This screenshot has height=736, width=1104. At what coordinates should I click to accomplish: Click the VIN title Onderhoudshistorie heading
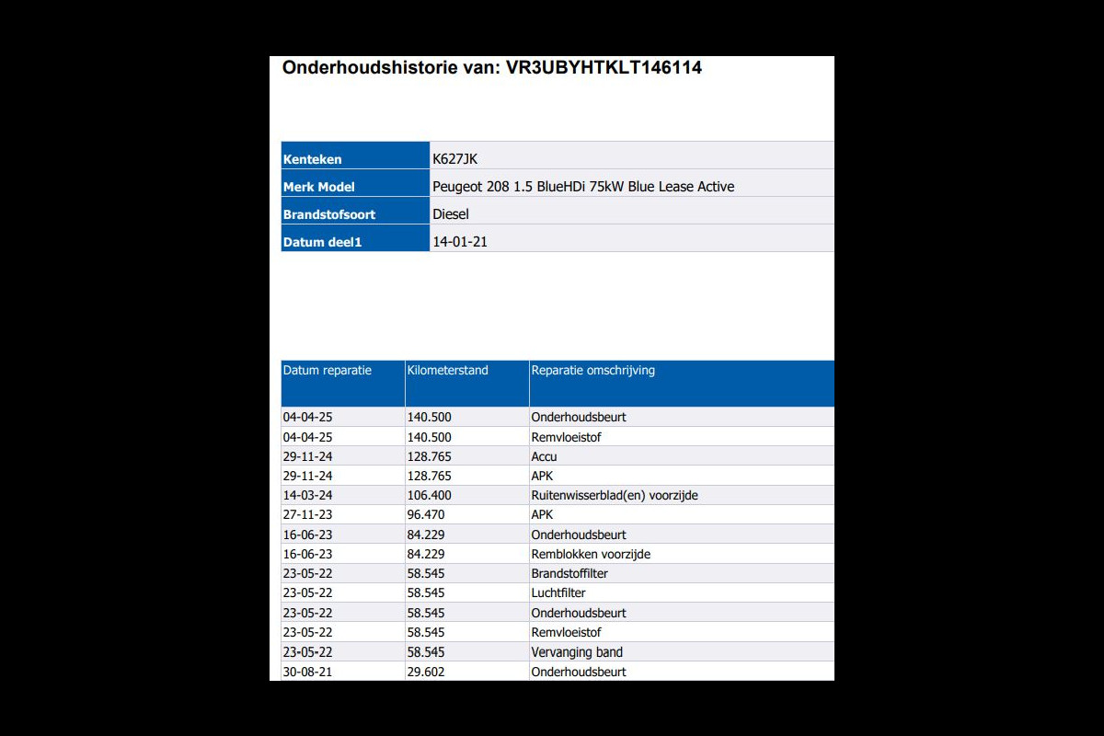(x=491, y=67)
